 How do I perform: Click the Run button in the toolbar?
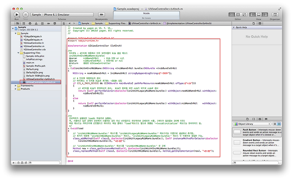[16, 15]
